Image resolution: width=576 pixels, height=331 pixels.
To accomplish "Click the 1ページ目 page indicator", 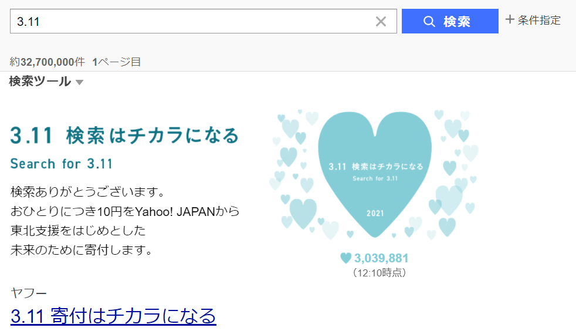I will [117, 62].
